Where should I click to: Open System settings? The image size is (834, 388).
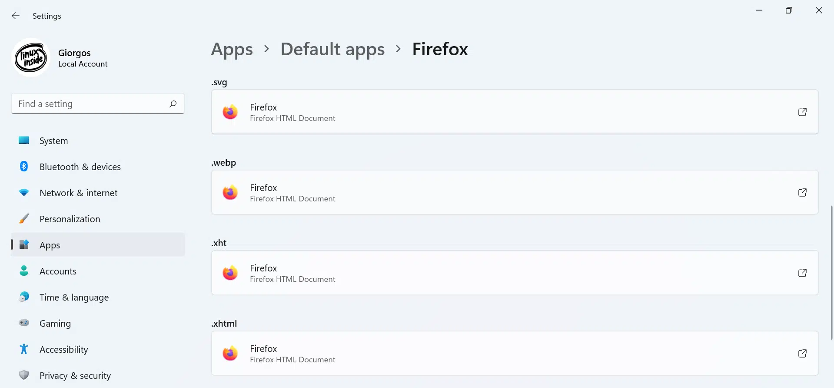(98, 140)
